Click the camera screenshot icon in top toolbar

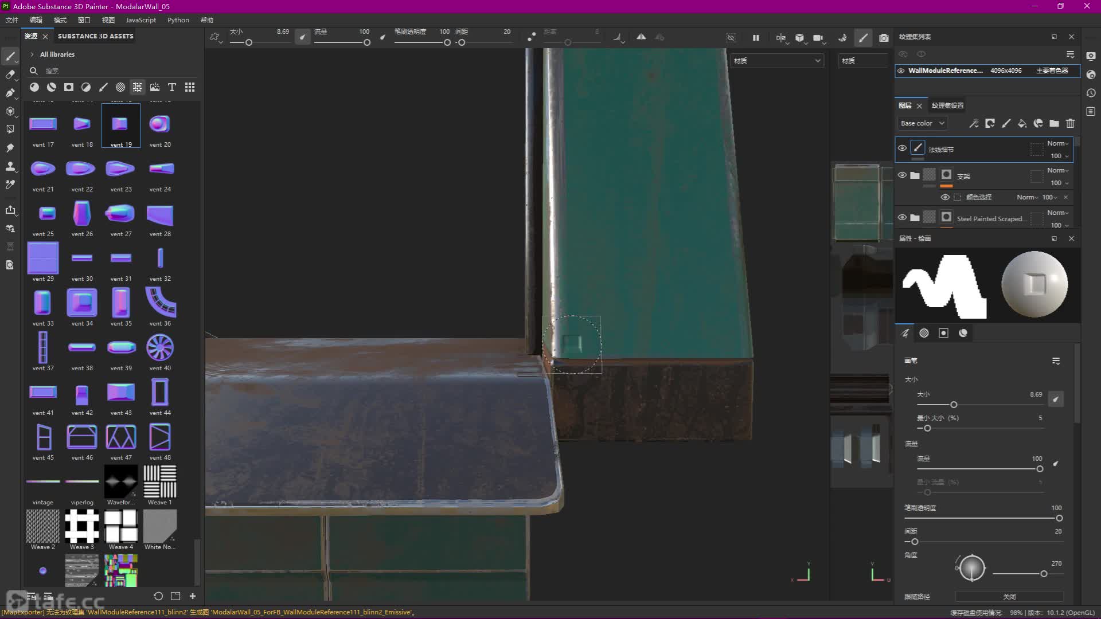(x=884, y=38)
